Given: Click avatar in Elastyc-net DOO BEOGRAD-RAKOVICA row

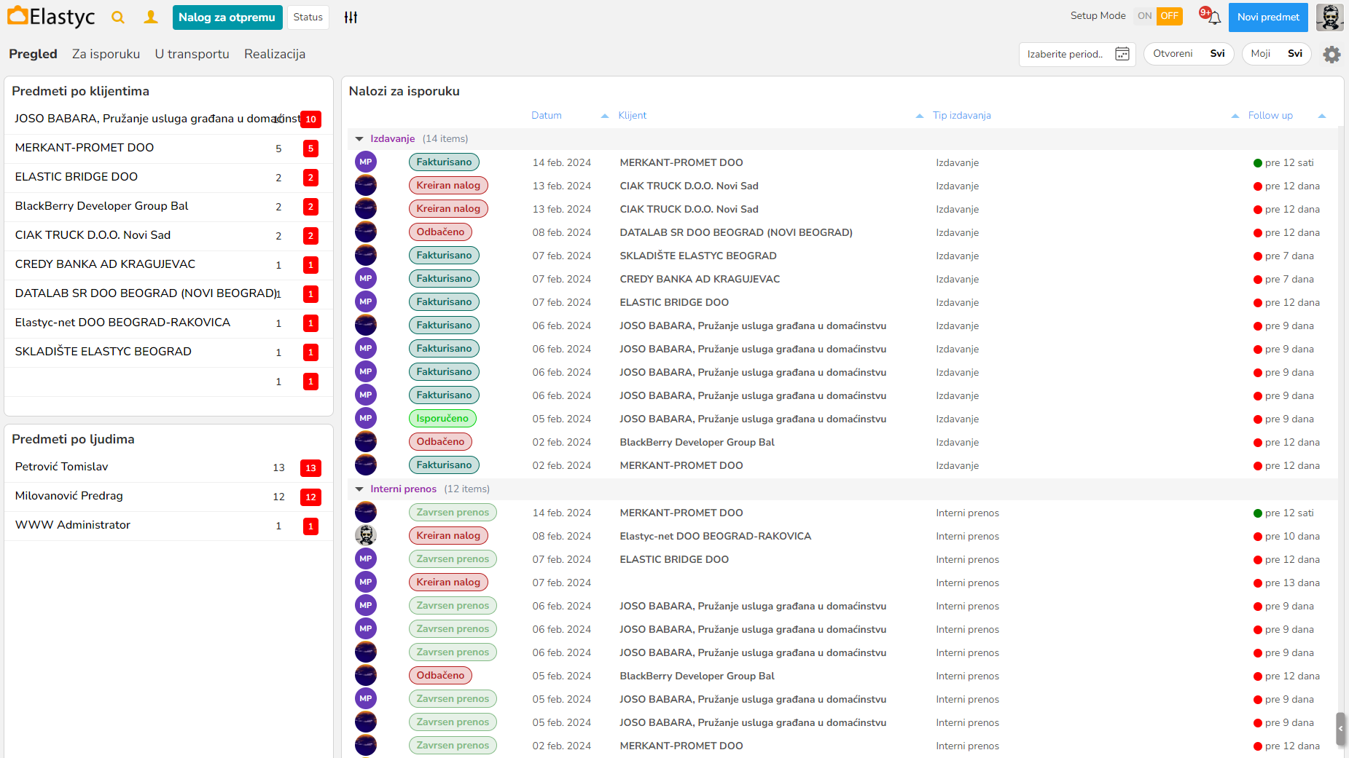Looking at the screenshot, I should point(366,536).
